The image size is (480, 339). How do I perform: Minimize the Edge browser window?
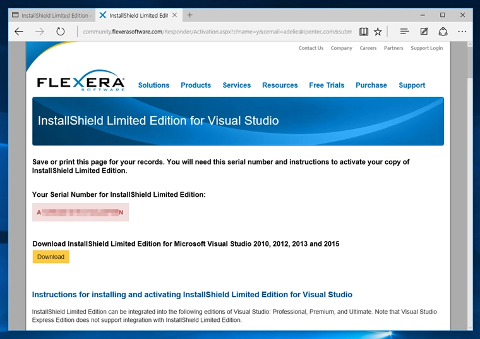pos(423,15)
